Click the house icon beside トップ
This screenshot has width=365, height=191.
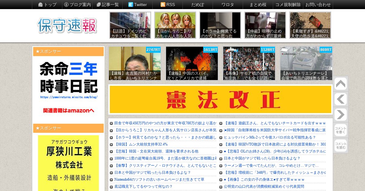pyautogui.click(x=40, y=5)
